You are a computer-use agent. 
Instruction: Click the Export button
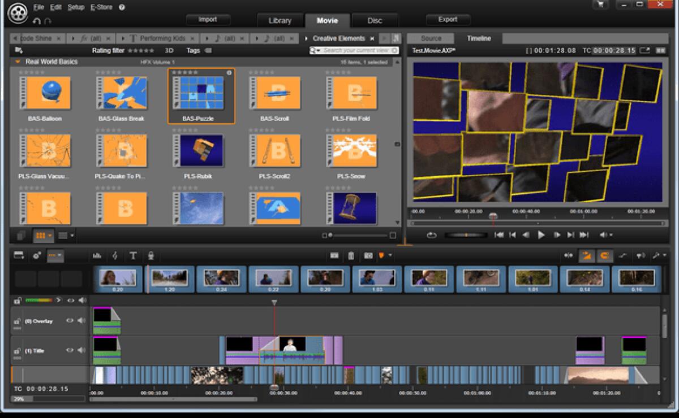point(448,19)
